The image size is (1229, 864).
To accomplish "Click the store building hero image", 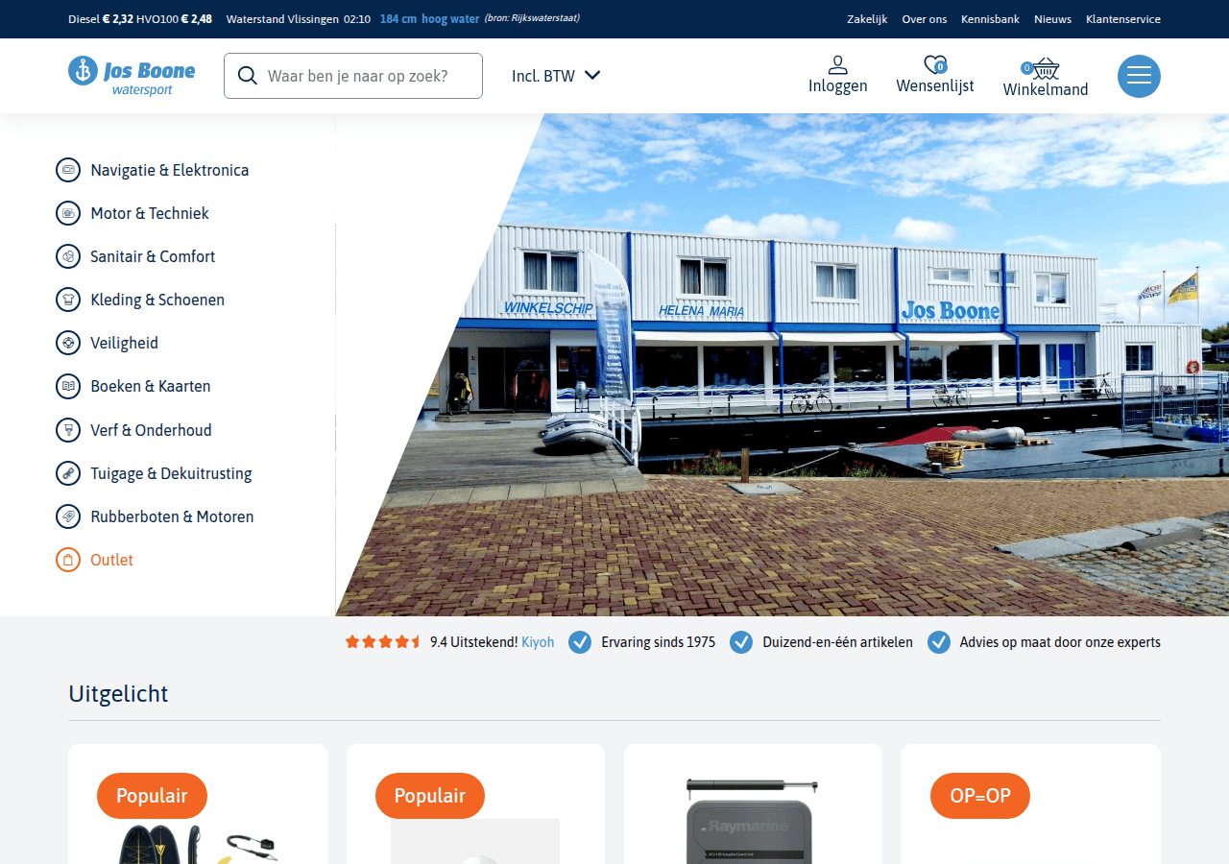I will pyautogui.click(x=783, y=365).
